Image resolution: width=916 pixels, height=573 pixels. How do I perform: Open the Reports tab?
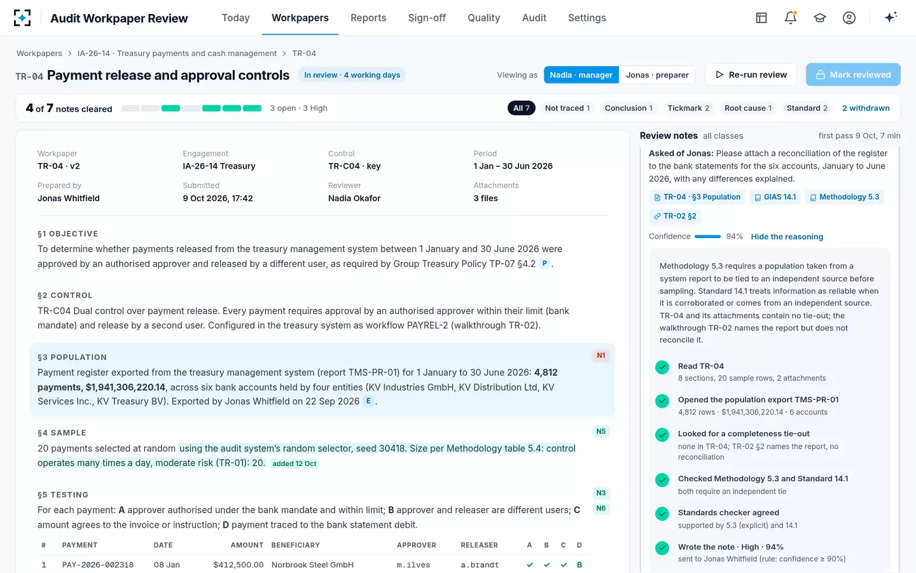click(368, 18)
